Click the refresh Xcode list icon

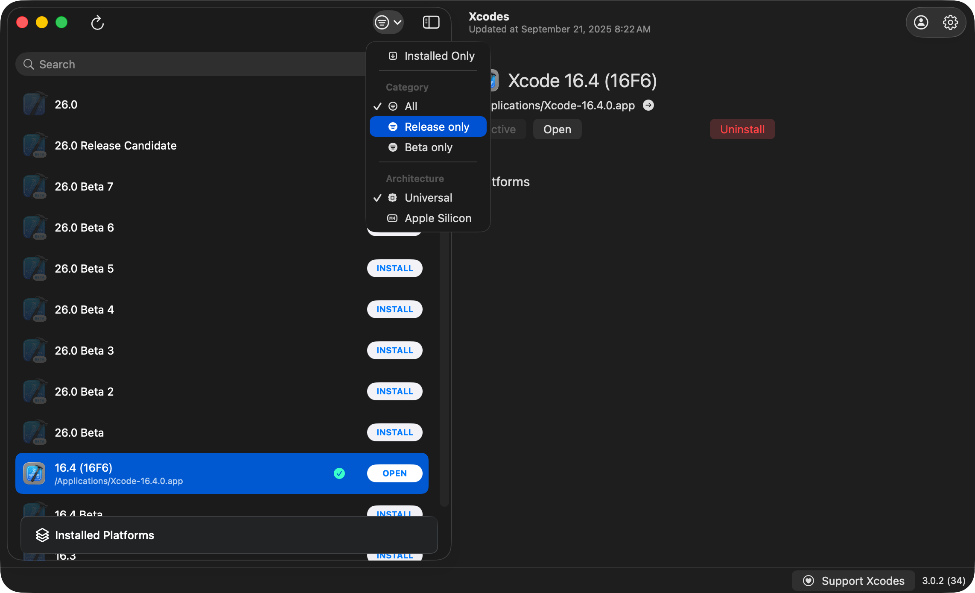(x=97, y=22)
